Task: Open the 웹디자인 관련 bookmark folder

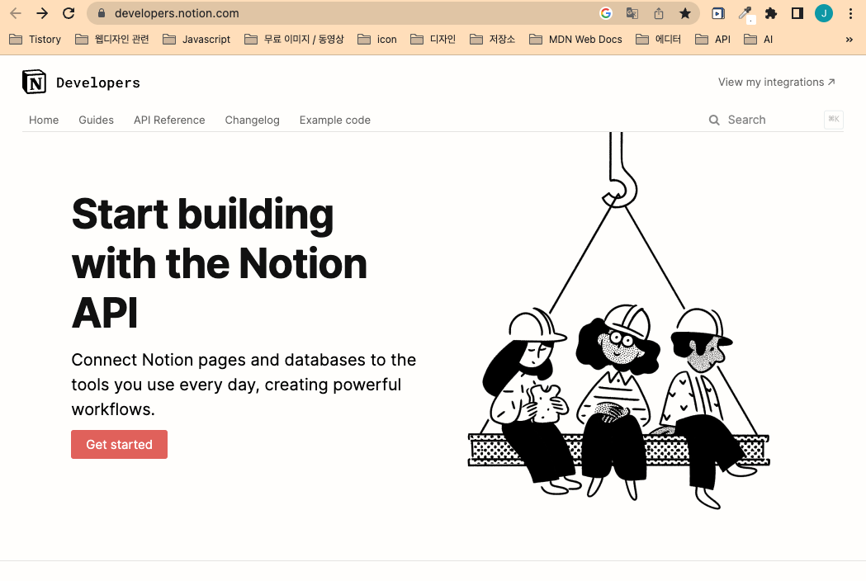Action: tap(112, 40)
